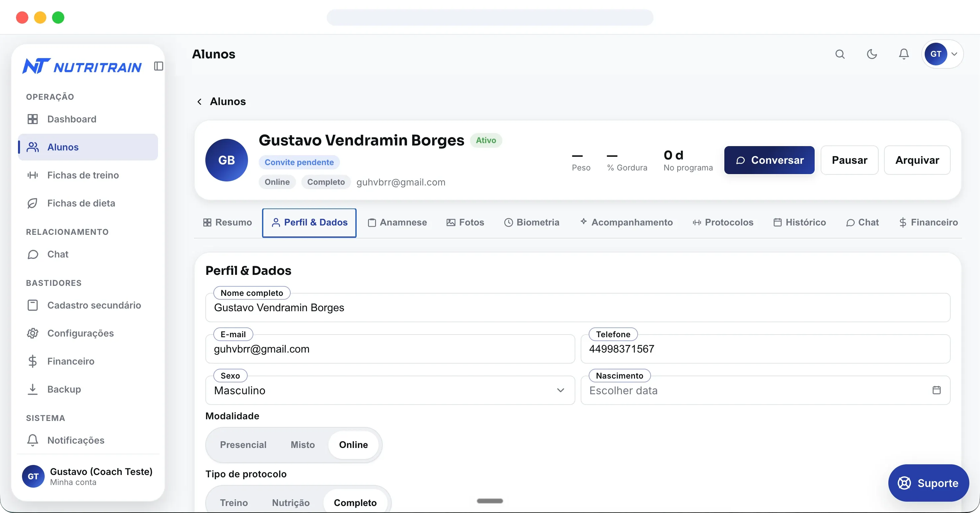This screenshot has width=980, height=513.
Task: Switch to the Protocolos tab
Action: coord(723,222)
